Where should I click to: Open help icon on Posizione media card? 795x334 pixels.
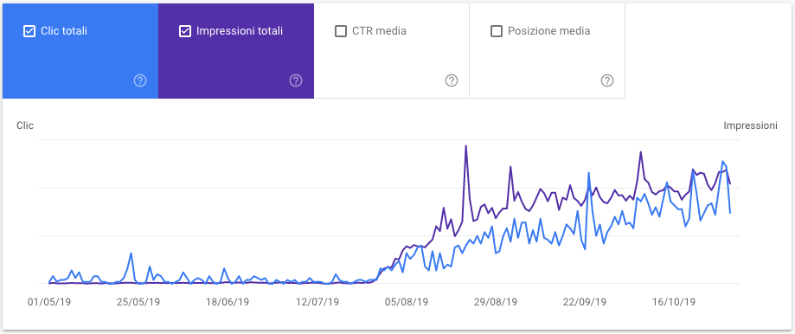coord(607,80)
